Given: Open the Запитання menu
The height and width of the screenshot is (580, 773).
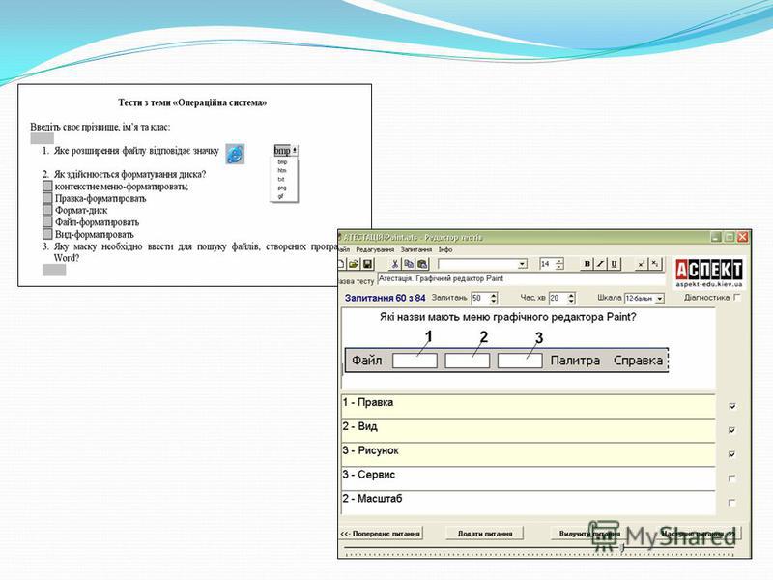Looking at the screenshot, I should (416, 249).
